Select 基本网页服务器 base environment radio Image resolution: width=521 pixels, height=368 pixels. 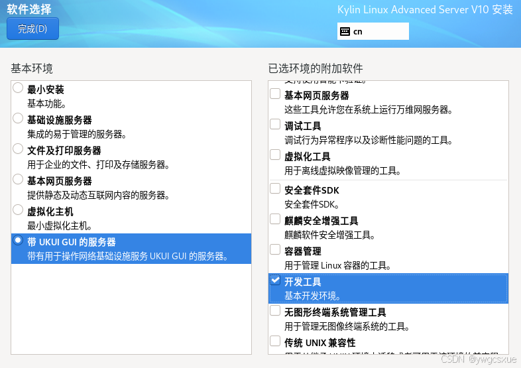(x=18, y=180)
